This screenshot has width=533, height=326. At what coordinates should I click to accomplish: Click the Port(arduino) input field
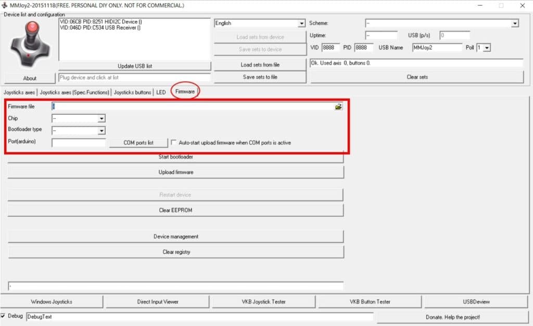79,143
